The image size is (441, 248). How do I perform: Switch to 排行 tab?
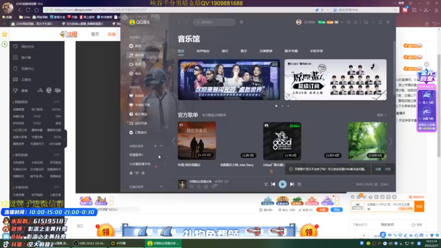coord(225,51)
